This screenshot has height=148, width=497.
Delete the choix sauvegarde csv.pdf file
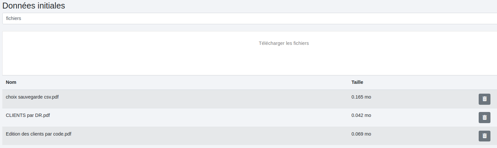point(484,99)
